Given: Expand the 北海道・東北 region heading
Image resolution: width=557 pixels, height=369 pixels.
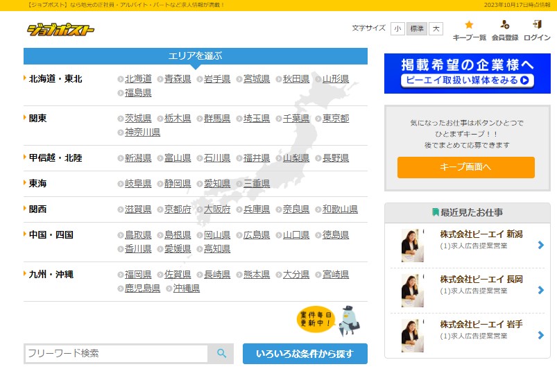Looking at the screenshot, I should [x=55, y=78].
